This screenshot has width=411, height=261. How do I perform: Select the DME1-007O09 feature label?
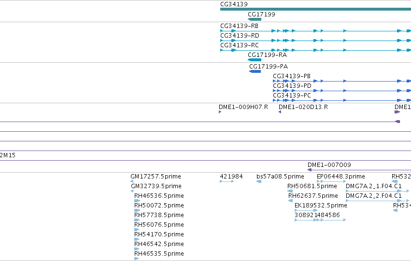pyautogui.click(x=329, y=165)
